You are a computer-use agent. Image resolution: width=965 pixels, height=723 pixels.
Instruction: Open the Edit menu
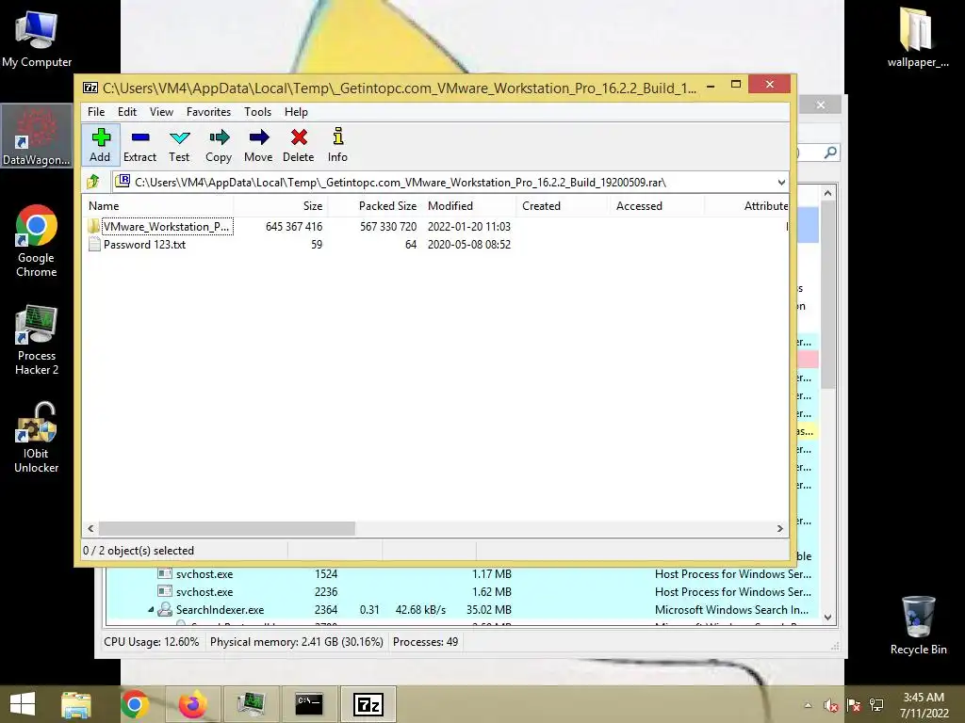(x=127, y=112)
